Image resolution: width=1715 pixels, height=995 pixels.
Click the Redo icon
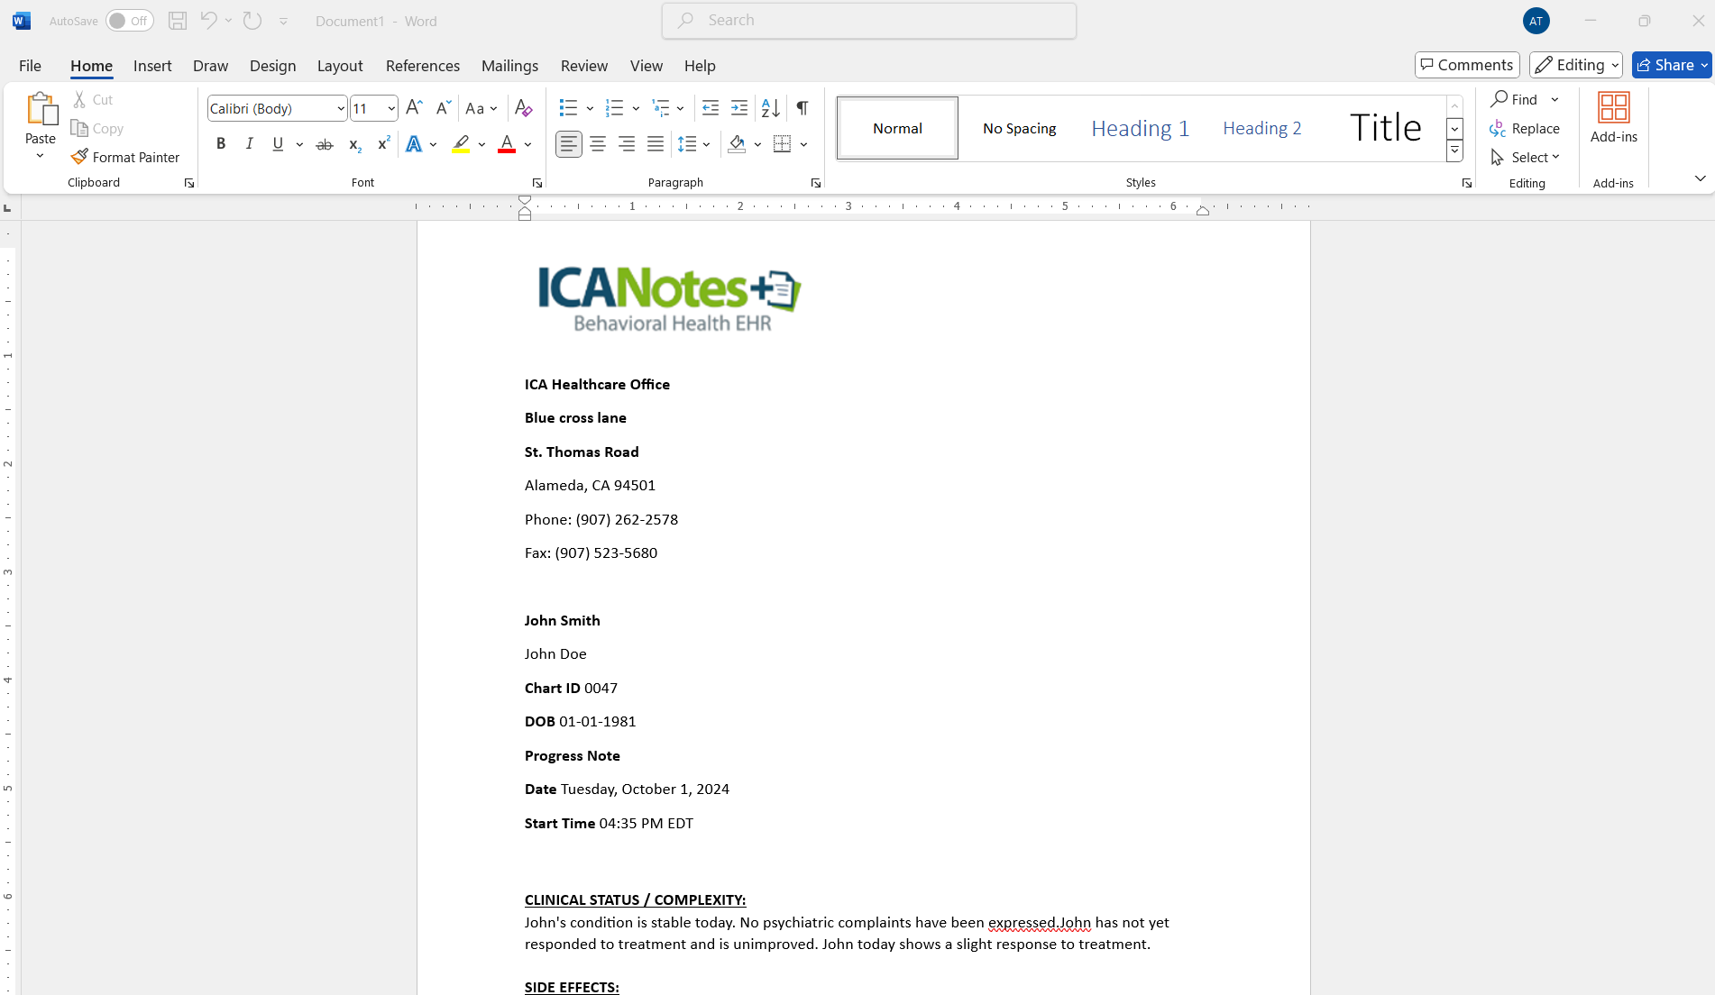click(252, 21)
